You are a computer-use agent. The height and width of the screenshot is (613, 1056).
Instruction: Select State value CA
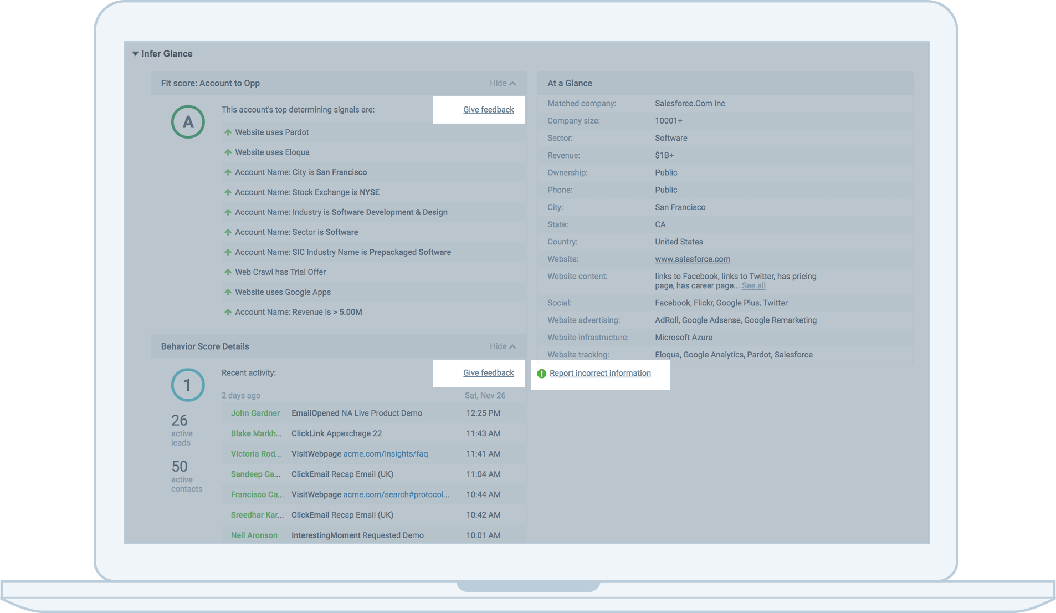point(660,225)
